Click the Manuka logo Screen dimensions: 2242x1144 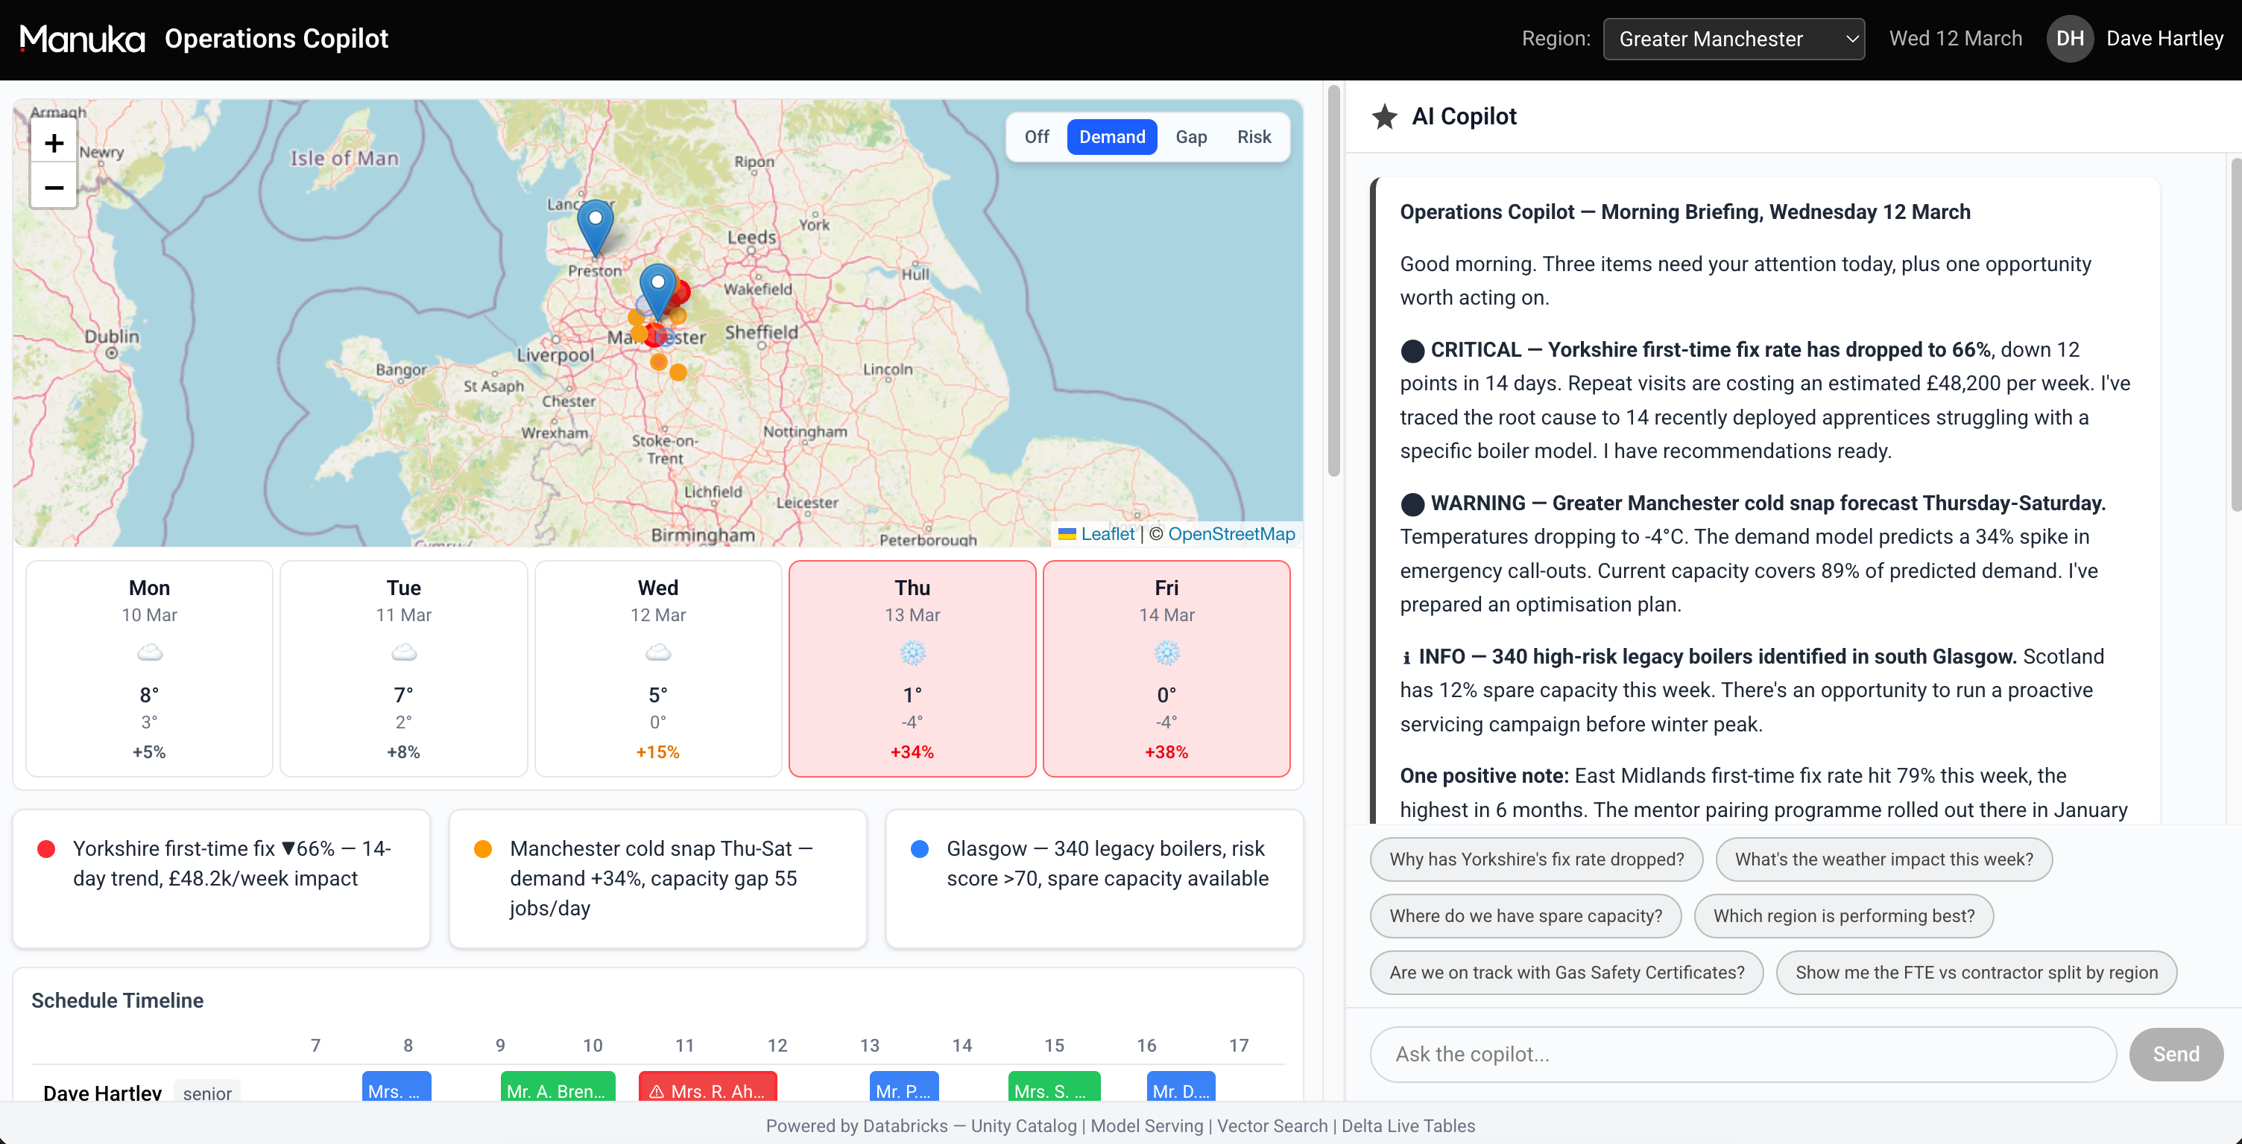click(x=83, y=39)
